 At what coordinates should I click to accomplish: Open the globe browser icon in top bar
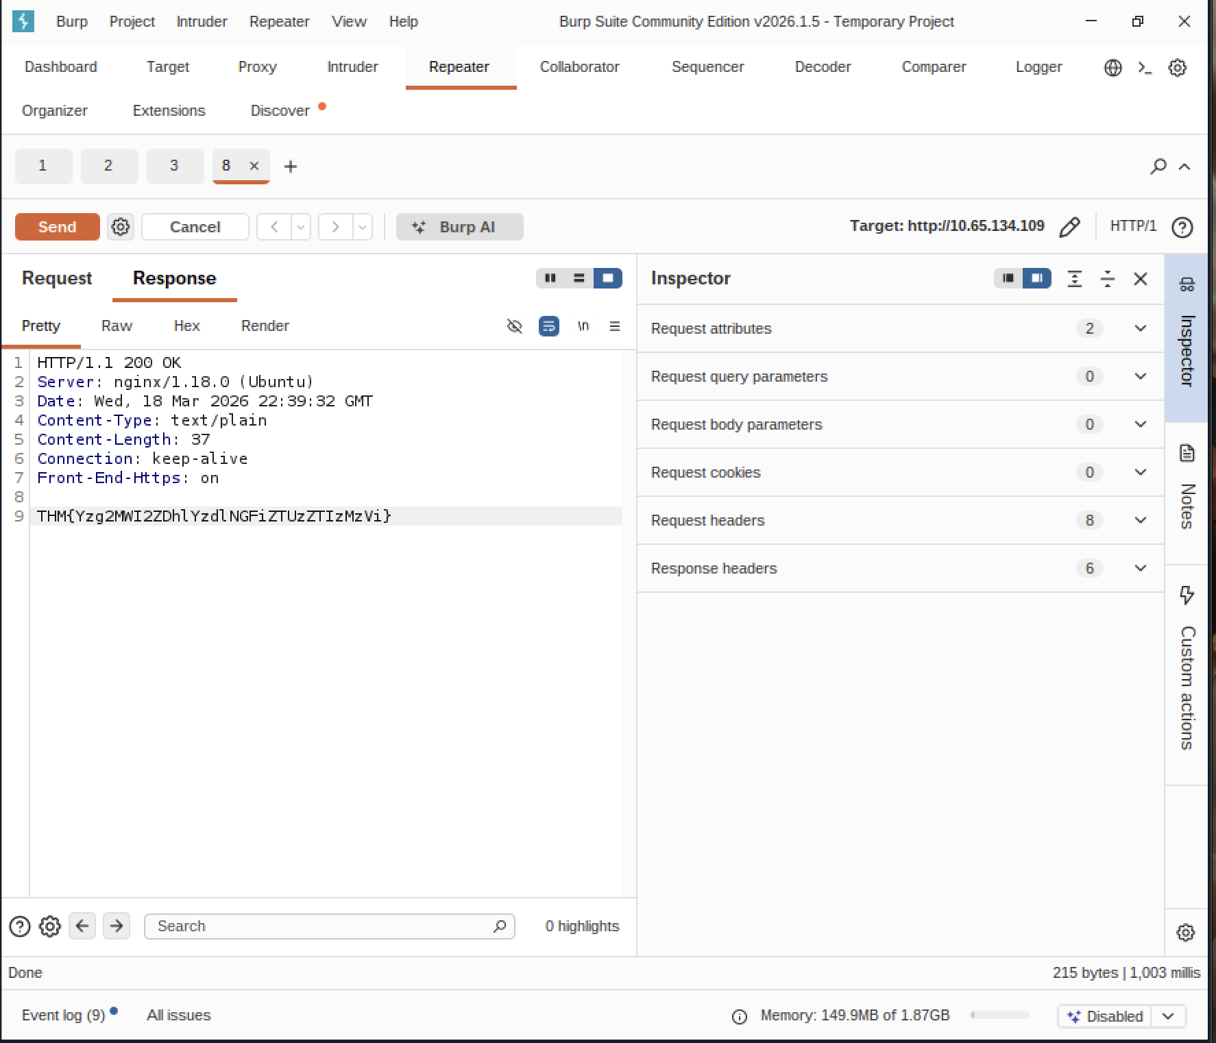tap(1113, 67)
